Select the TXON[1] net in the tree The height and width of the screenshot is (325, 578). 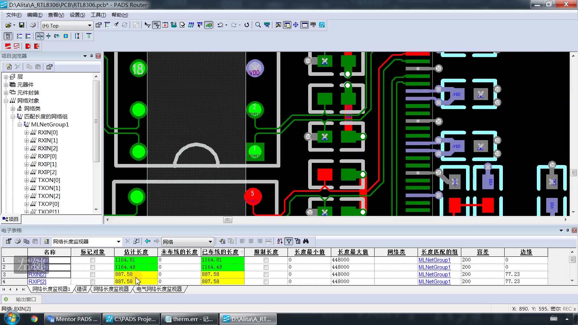tap(49, 188)
